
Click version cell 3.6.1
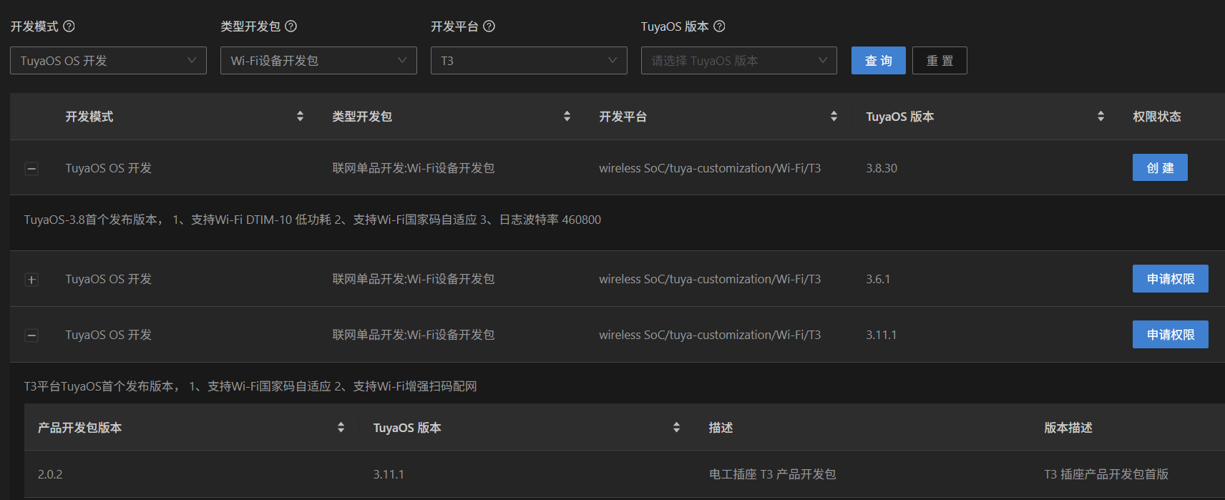[x=878, y=279]
